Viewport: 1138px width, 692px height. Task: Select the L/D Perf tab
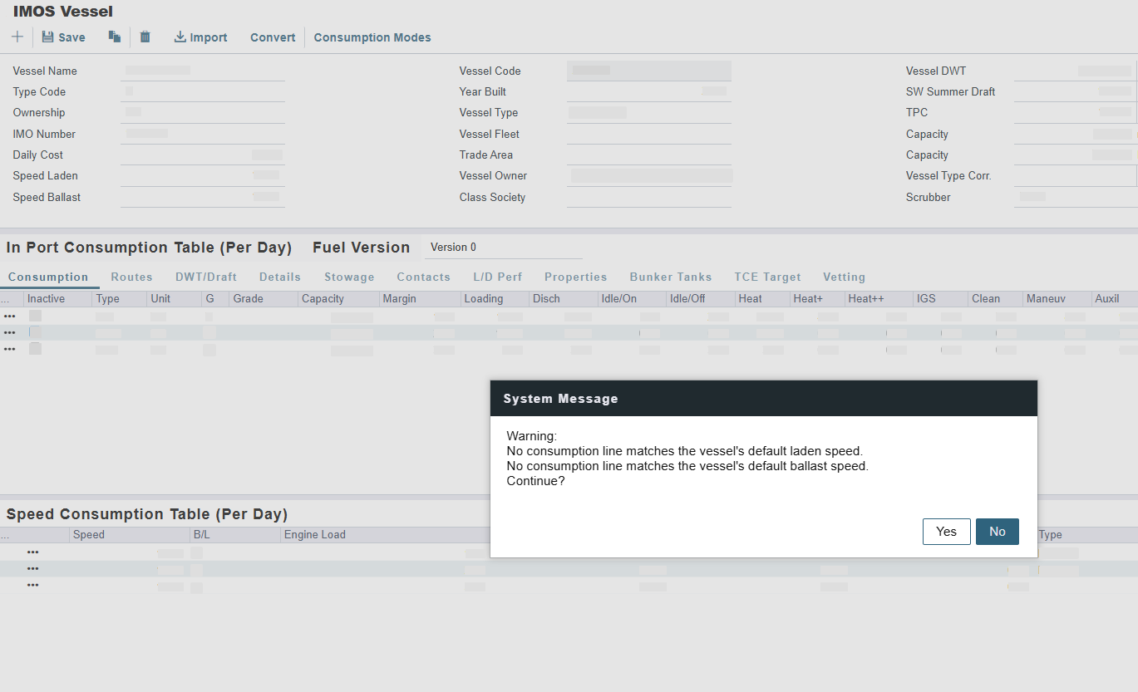pyautogui.click(x=498, y=277)
